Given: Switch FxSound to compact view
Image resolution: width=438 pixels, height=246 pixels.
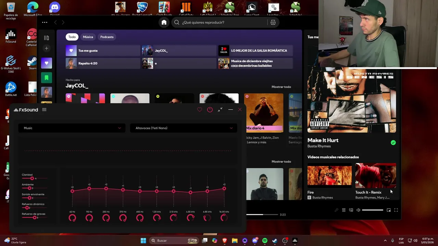Looking at the screenshot, I should 220,110.
